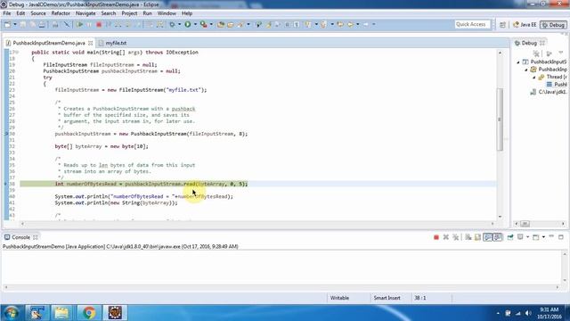Viewport: 570px width, 321px height.
Task: Select the PushbackInputStreamDemo.java editor tab
Action: (x=49, y=43)
